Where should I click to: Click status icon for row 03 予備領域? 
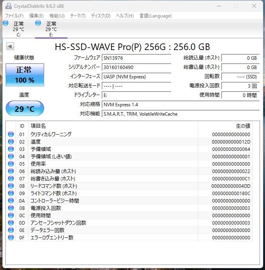click(11, 149)
